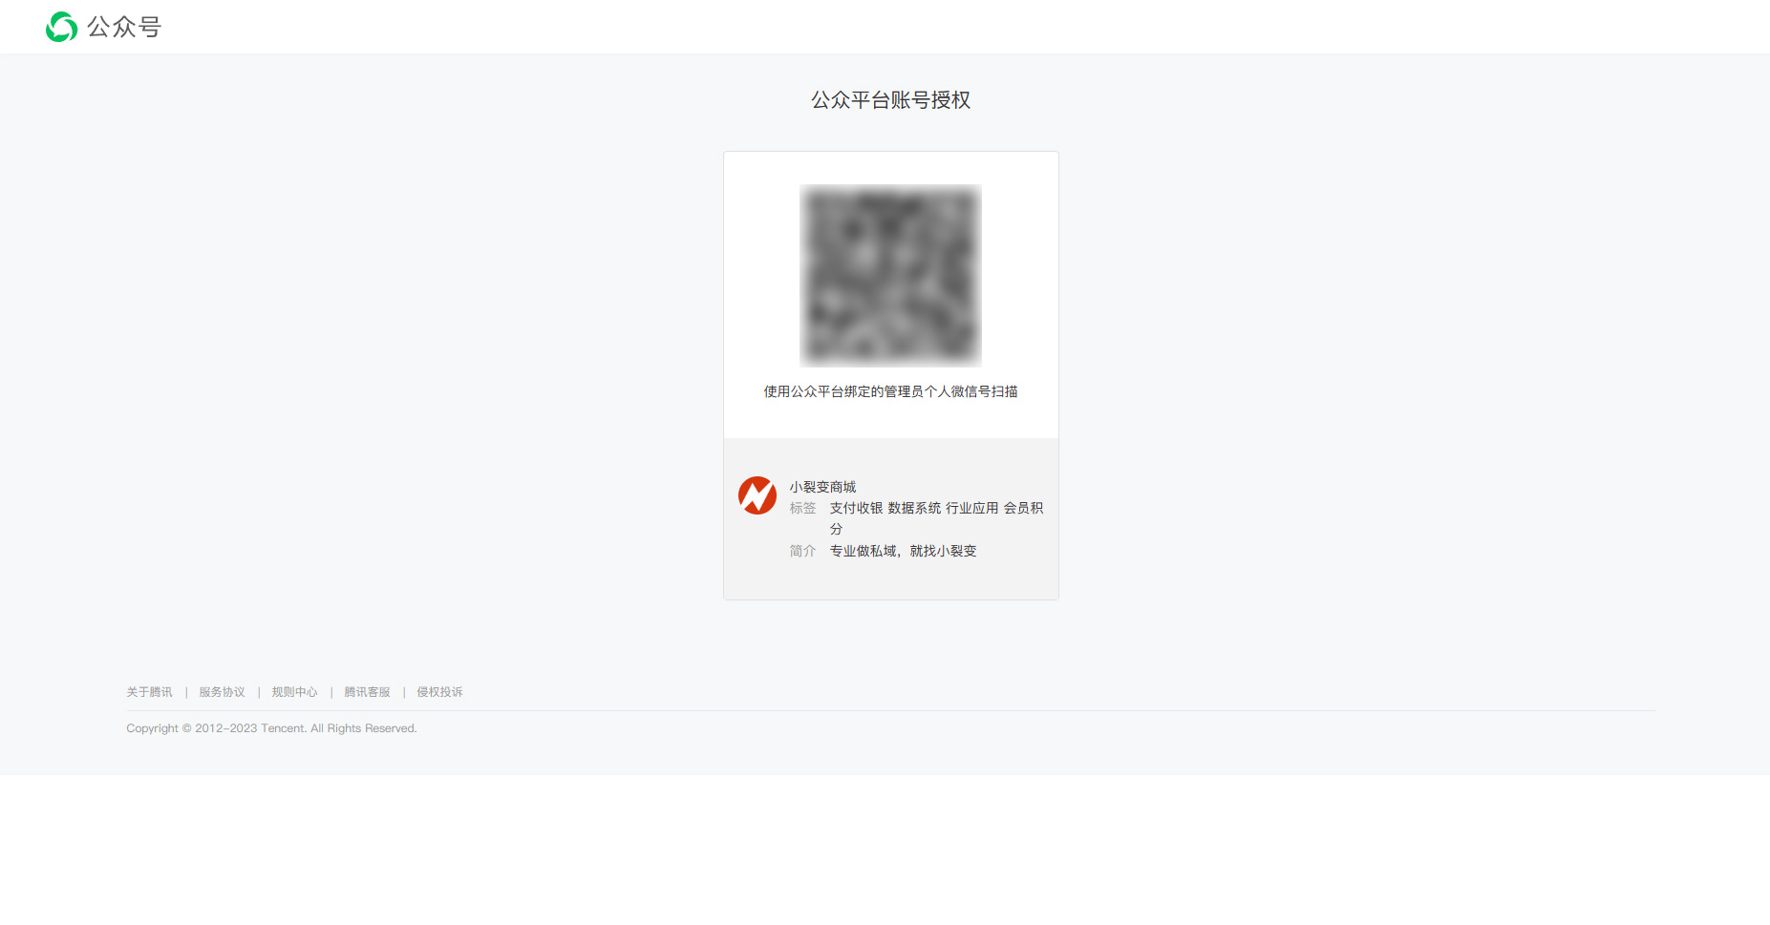Open the 侵权投诉 footer link

[x=439, y=692]
